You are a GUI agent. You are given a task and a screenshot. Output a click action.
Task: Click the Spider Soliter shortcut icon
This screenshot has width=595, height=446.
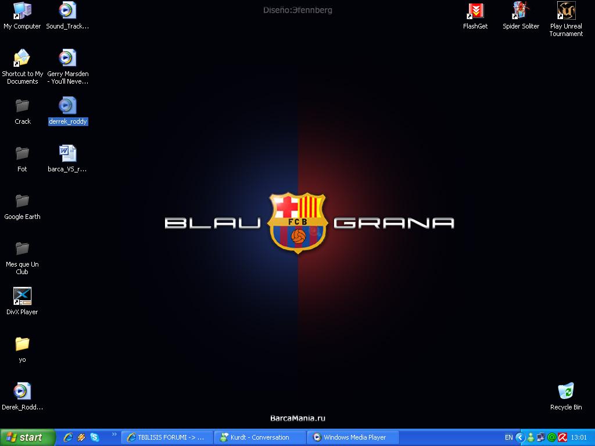pyautogui.click(x=521, y=15)
